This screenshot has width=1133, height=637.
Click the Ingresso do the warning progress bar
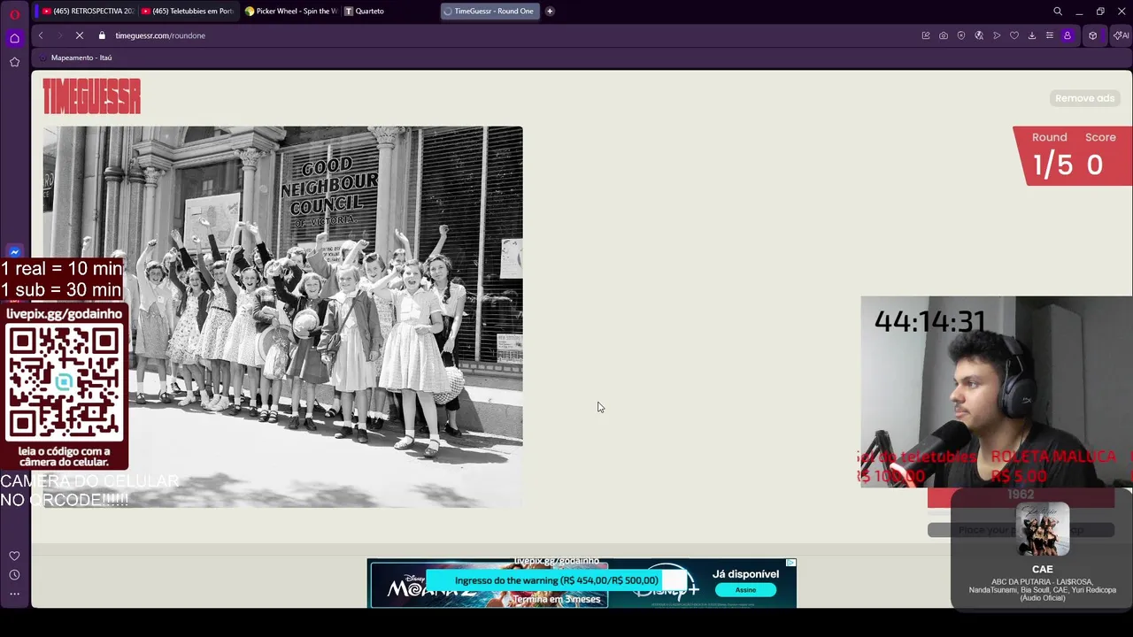[x=556, y=580]
